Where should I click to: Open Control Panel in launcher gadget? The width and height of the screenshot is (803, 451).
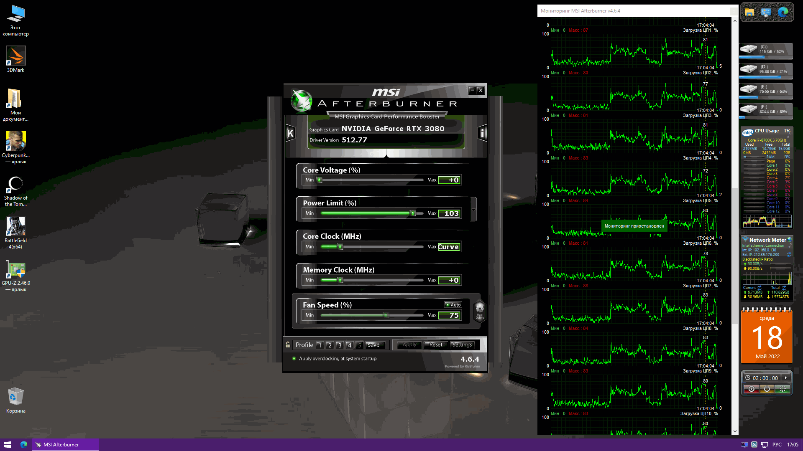(766, 13)
